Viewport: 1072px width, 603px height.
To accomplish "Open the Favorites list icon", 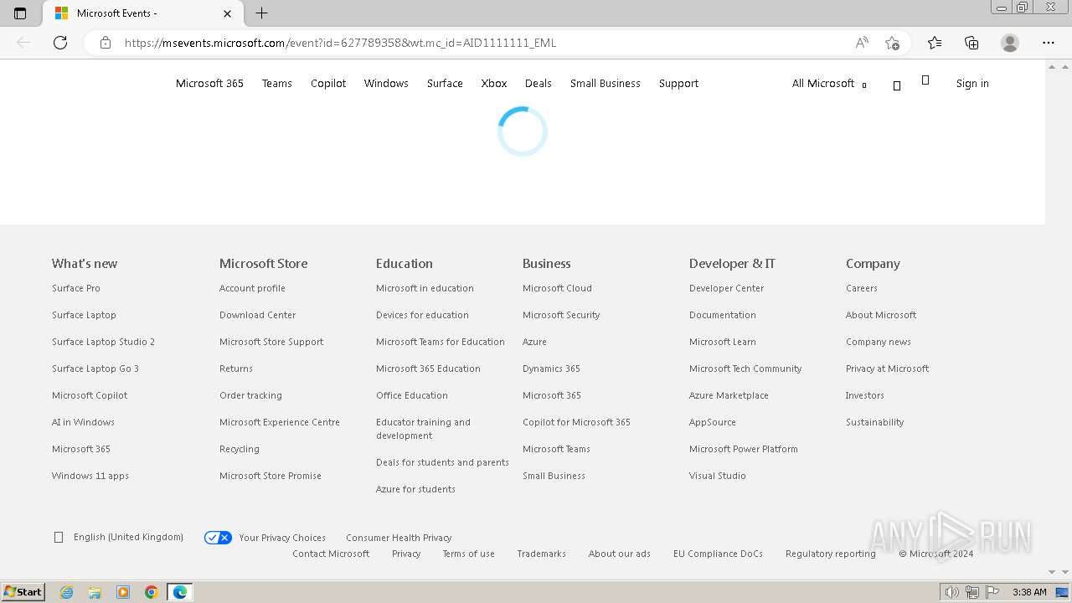I will tap(935, 43).
